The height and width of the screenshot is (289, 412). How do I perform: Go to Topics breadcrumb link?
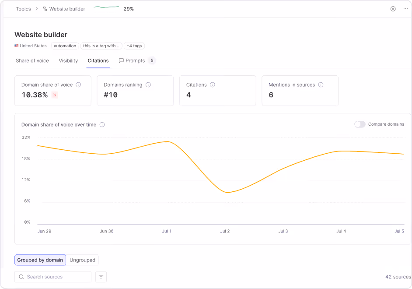(x=23, y=9)
